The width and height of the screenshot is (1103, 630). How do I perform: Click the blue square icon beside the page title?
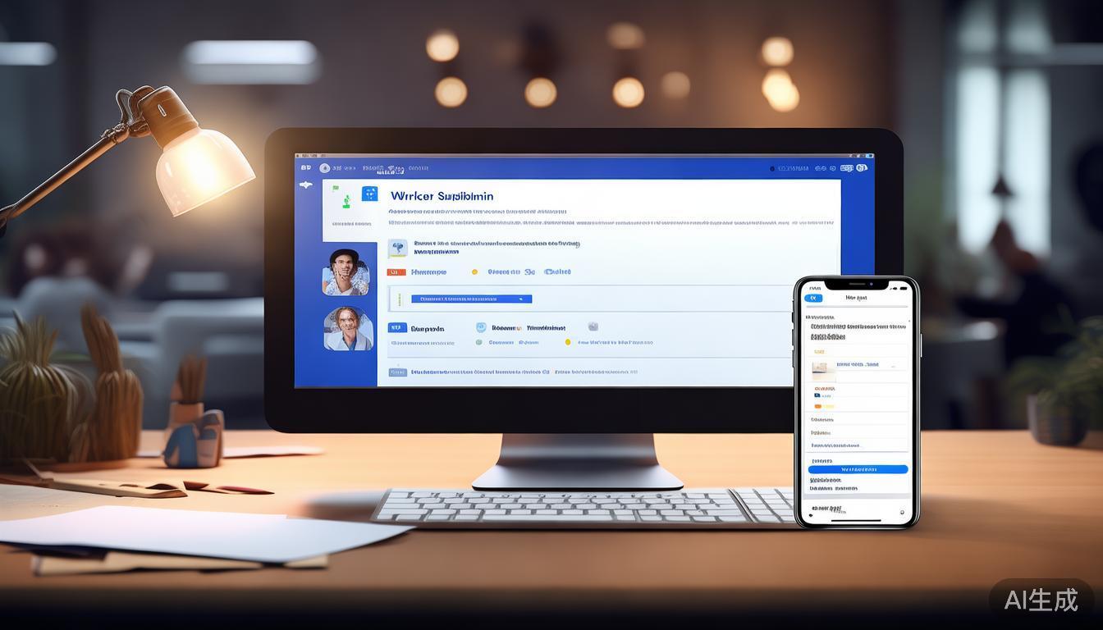point(370,194)
